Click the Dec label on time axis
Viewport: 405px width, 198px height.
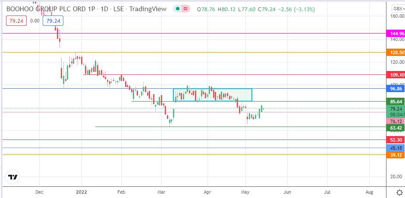(x=39, y=192)
